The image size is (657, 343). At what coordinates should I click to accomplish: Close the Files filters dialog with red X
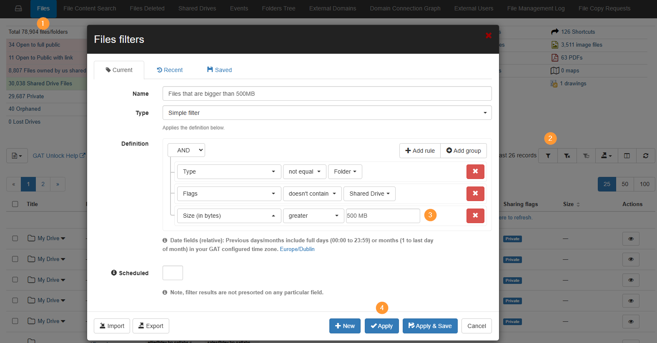click(489, 36)
